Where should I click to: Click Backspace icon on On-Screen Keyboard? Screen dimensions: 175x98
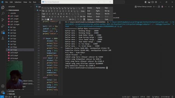(x=83, y=8)
